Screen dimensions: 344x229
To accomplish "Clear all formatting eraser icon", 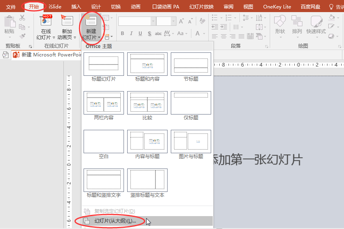I will (x=202, y=21).
